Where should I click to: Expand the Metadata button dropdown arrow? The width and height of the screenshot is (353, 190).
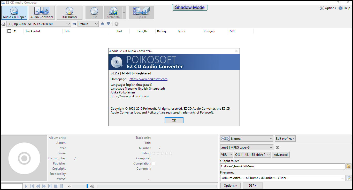click(x=124, y=13)
